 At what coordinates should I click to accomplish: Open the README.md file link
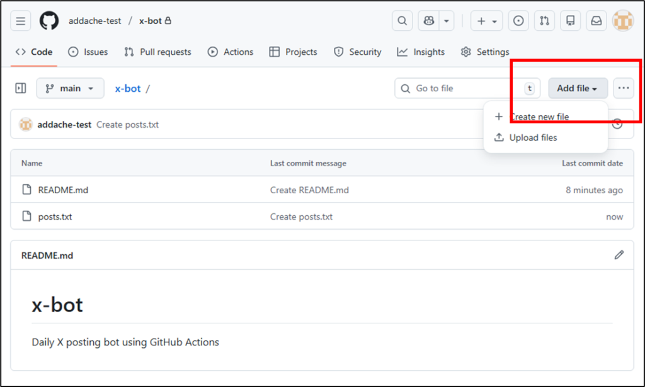click(63, 190)
